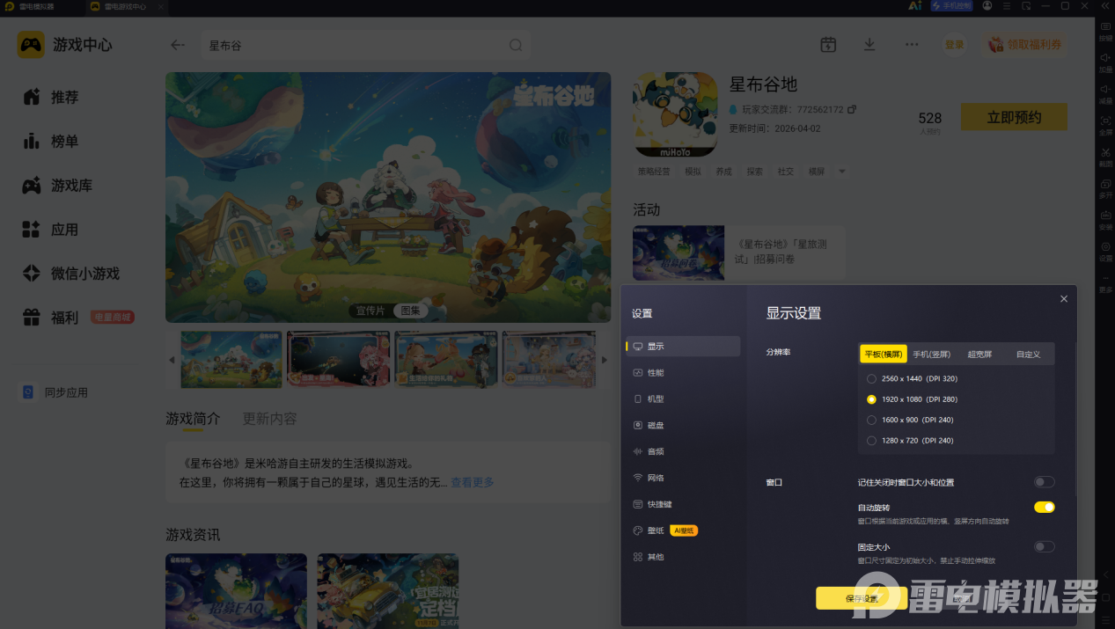Open the three-dots more menu
Viewport: 1115px width, 629px height.
coord(912,45)
